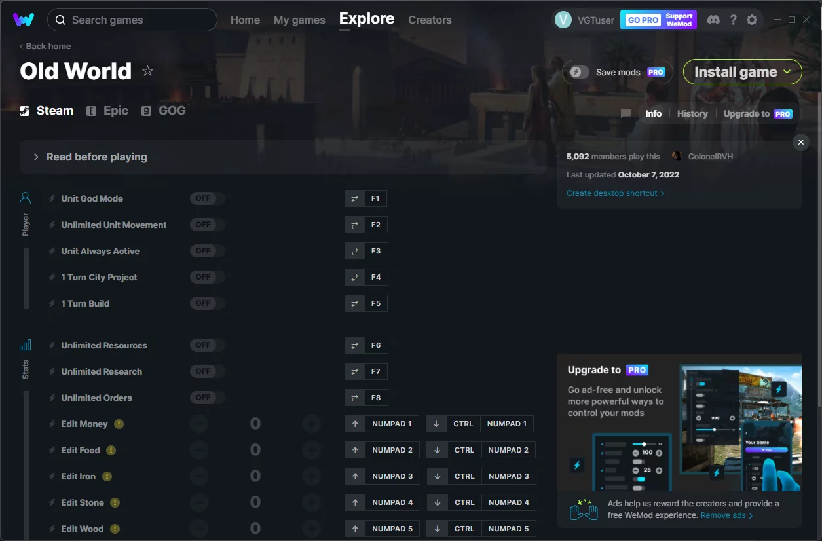The height and width of the screenshot is (541, 822).
Task: Select the Stats category bar chart icon
Action: [x=26, y=345]
